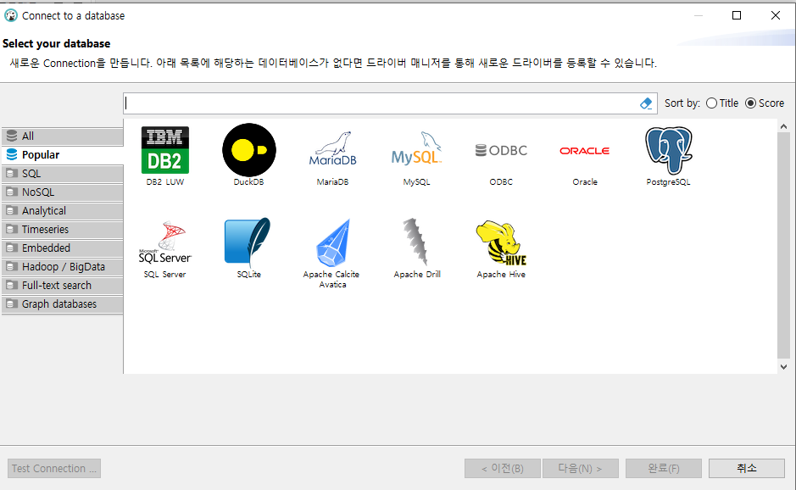796x490 pixels.
Task: Show the Graph databases category
Action: click(x=63, y=304)
